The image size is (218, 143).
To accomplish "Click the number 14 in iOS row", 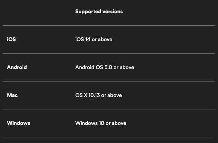I will (88, 40).
